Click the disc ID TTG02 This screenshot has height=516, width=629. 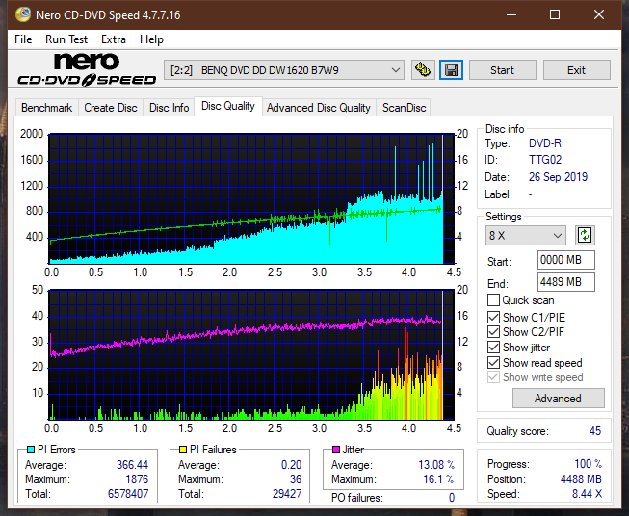tap(545, 160)
